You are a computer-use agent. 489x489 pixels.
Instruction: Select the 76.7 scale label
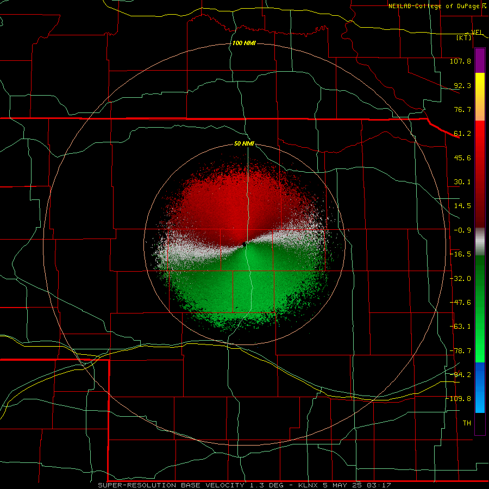click(x=462, y=109)
